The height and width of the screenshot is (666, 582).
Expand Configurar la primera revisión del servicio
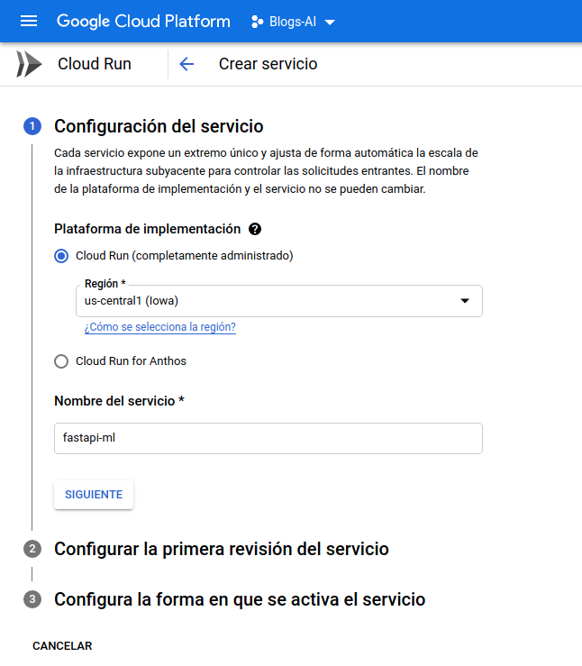(x=221, y=549)
